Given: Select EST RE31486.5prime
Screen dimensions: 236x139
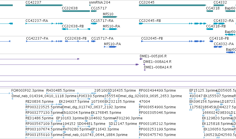Looking at the screenshot, I should 39,118.
